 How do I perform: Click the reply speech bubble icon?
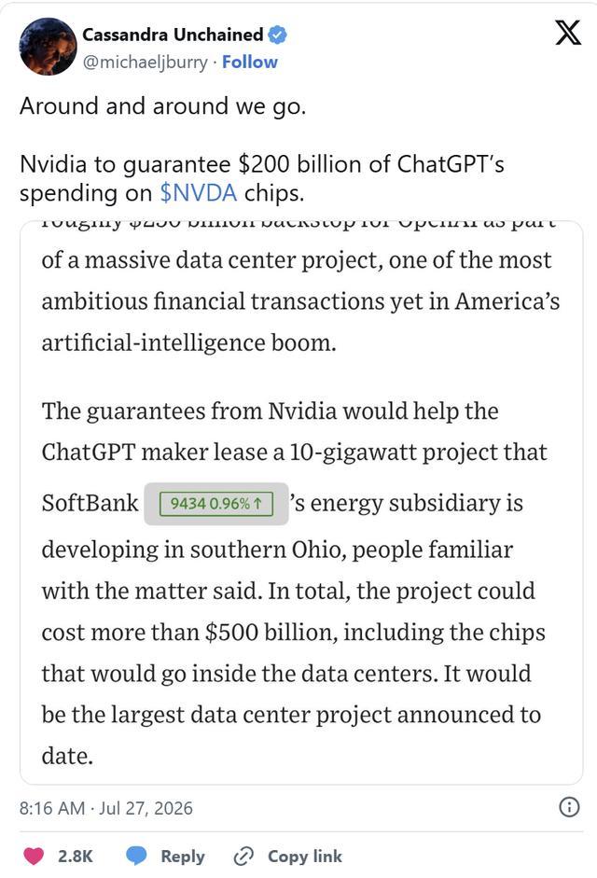point(136,857)
